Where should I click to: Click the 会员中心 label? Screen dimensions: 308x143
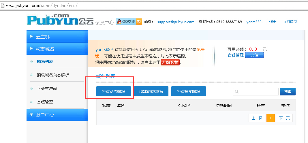pos(104,22)
